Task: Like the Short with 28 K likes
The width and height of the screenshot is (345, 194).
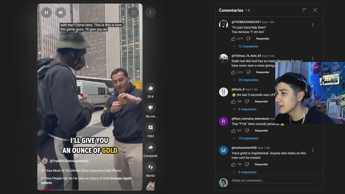Action: point(150,88)
